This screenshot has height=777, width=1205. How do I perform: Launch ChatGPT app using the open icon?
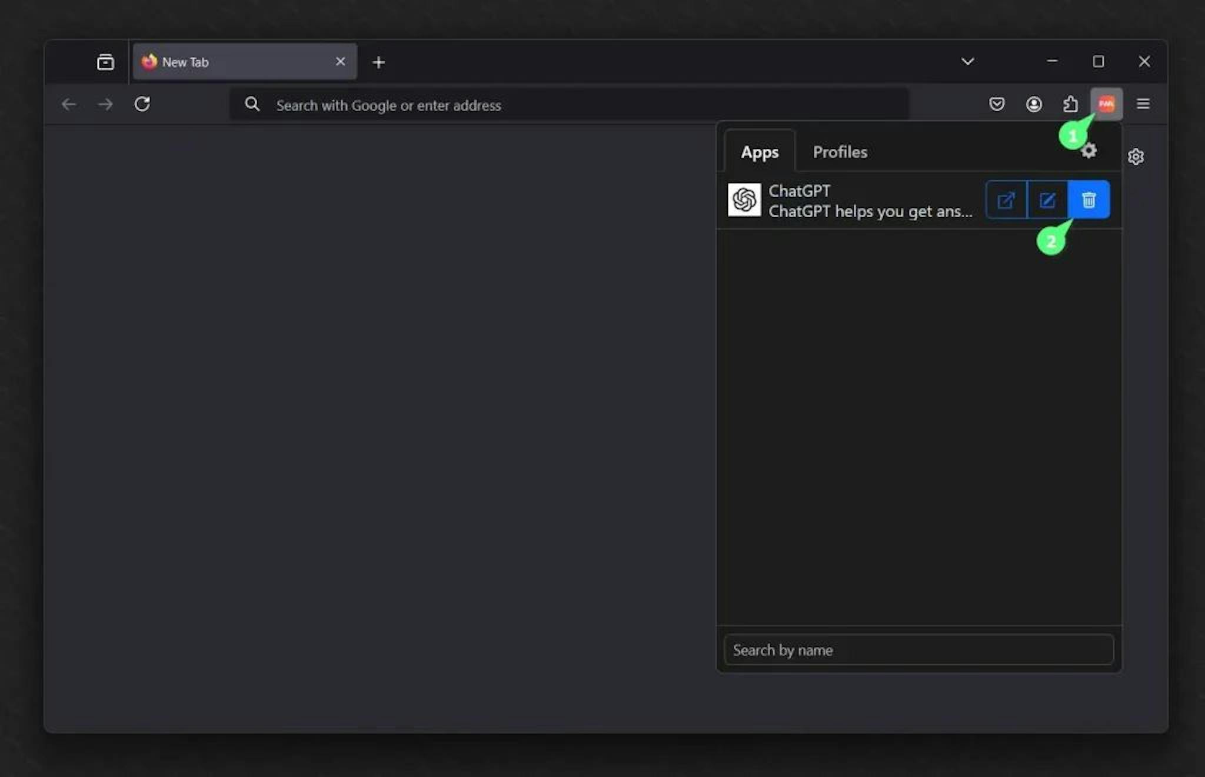(1006, 200)
